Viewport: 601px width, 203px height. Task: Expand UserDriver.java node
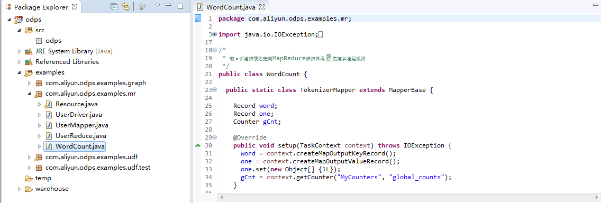pos(39,115)
